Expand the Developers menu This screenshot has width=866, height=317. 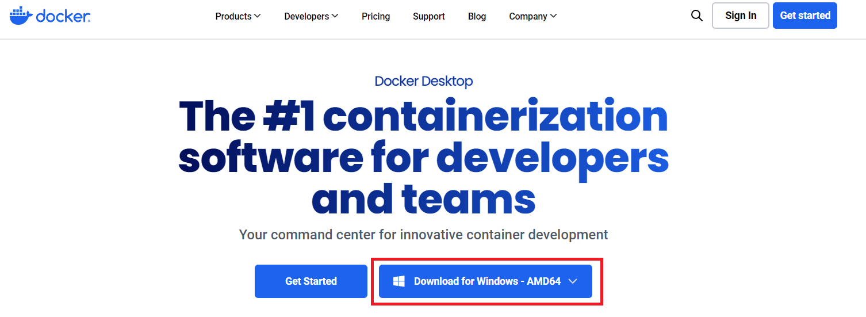click(x=311, y=16)
